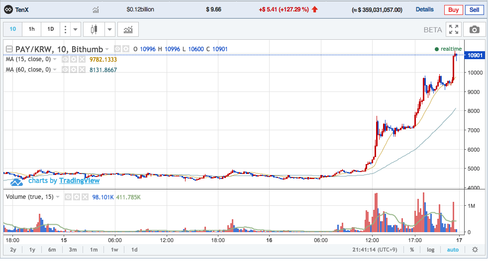Image resolution: width=488 pixels, height=261 pixels.
Task: Click the red up arrow price change icon
Action: pyautogui.click(x=314, y=9)
